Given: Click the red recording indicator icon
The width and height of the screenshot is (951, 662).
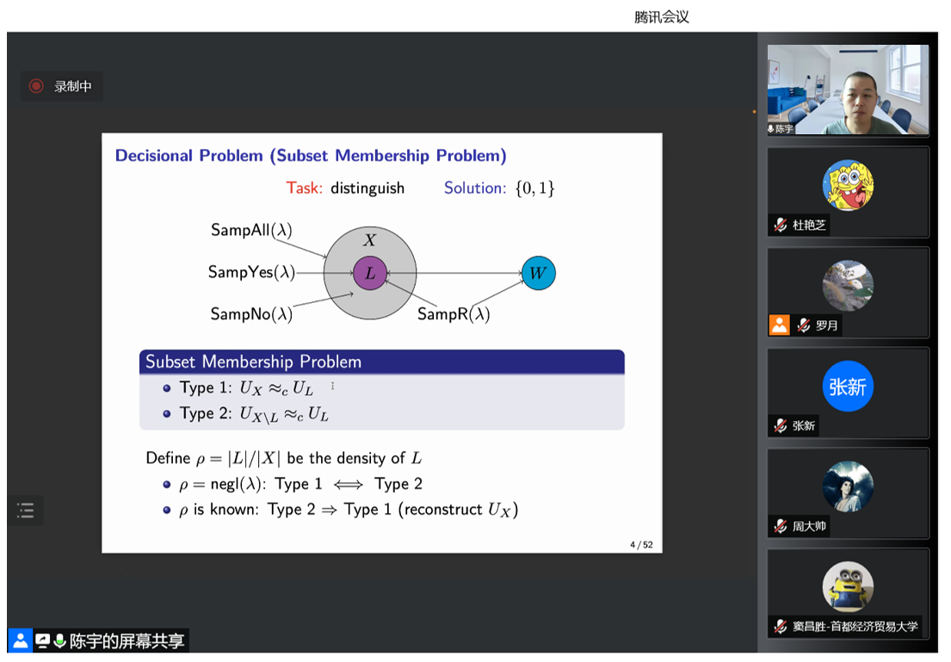Looking at the screenshot, I should [36, 86].
